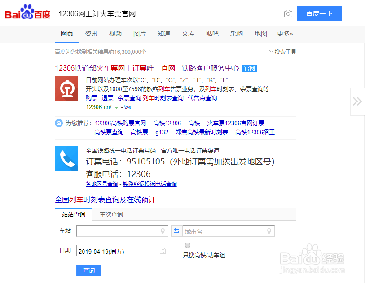Expand the right-side chevron panel

(x=357, y=101)
